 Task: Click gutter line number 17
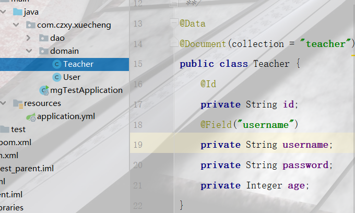click(x=138, y=104)
